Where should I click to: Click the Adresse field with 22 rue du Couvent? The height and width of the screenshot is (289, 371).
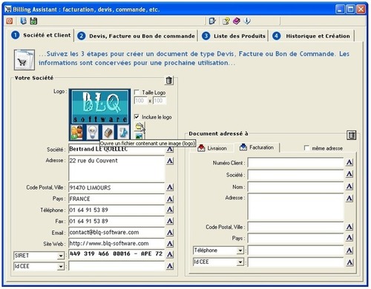pyautogui.click(x=116, y=168)
